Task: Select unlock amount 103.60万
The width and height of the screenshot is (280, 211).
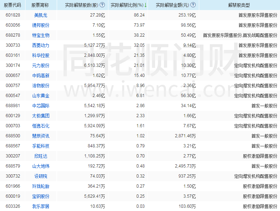Action: (x=187, y=206)
